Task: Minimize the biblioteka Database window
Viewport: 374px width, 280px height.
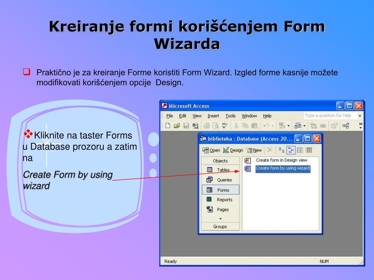Action: [x=298, y=138]
